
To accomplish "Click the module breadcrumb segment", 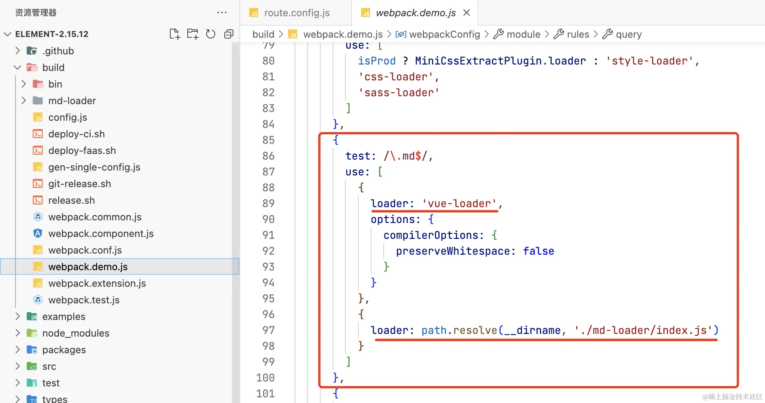I will tap(523, 34).
